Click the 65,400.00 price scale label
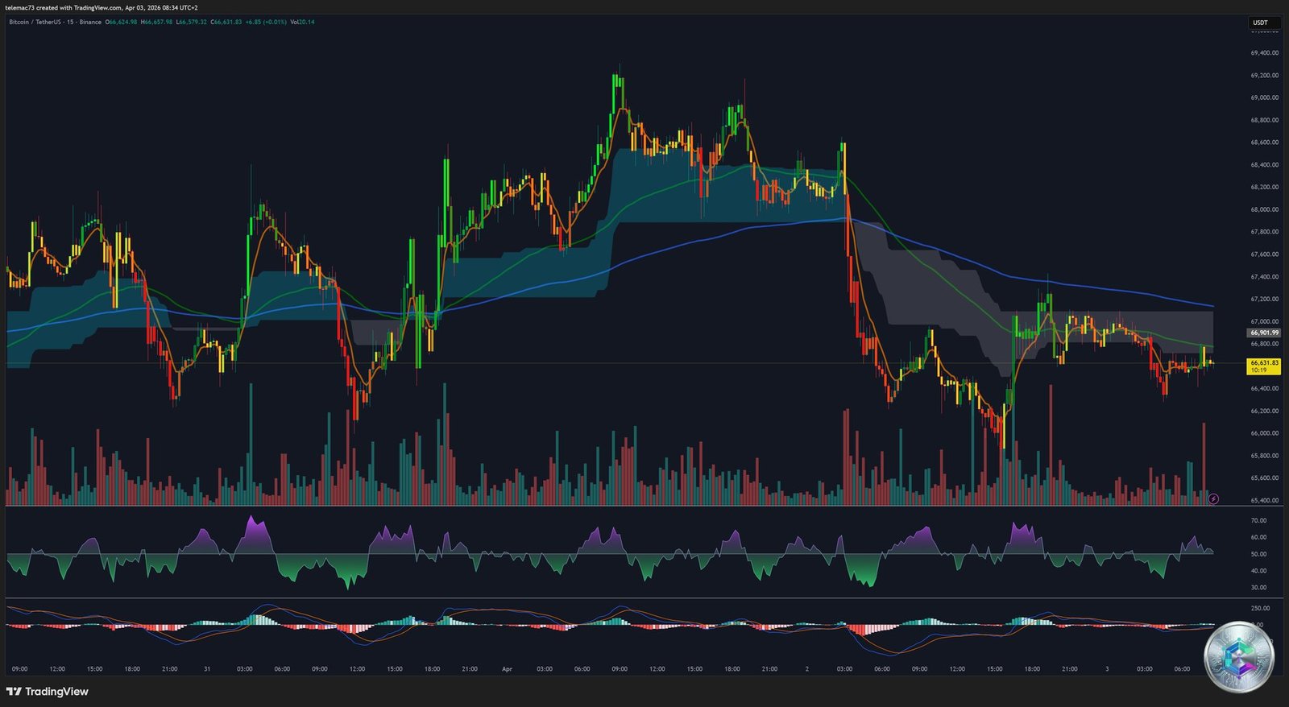1289x707 pixels. tap(1264, 500)
